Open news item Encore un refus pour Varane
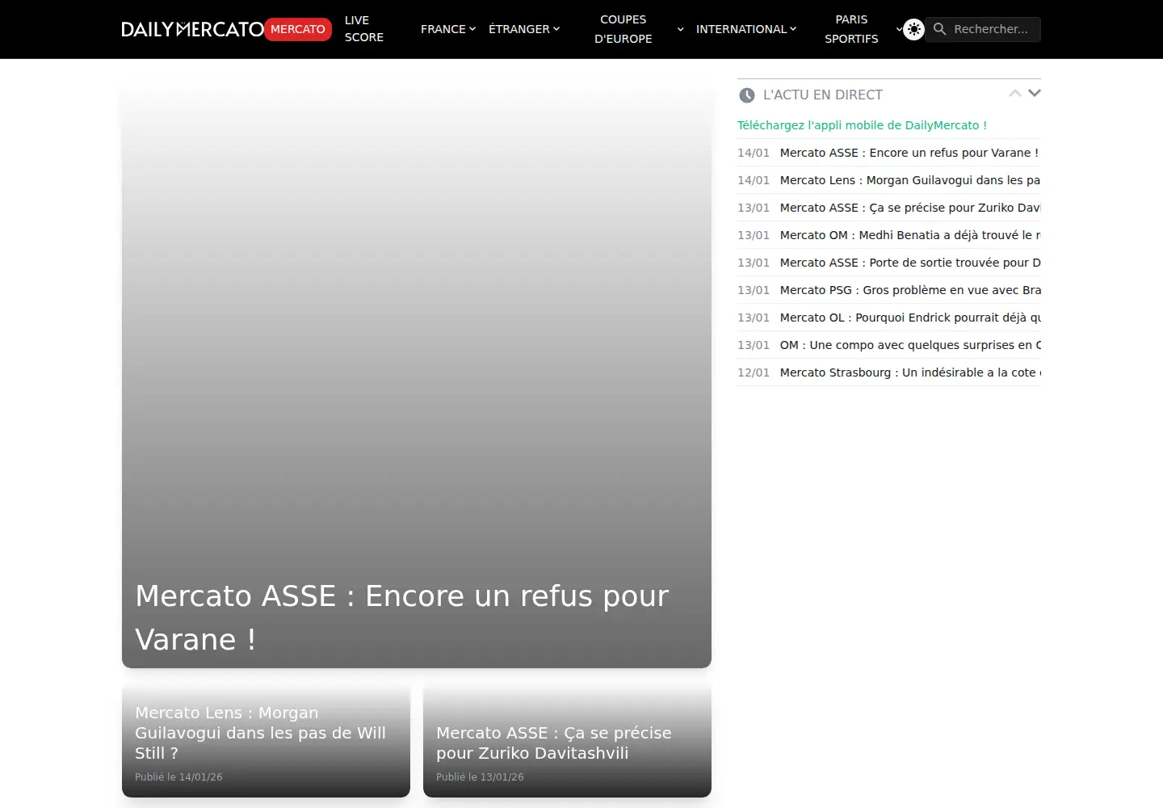This screenshot has width=1163, height=808. click(888, 153)
